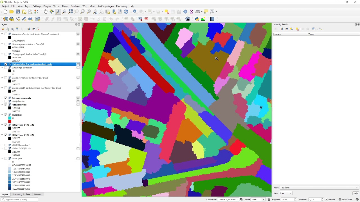Click the New Project icon
360x202 pixels.
[x=5, y=12]
